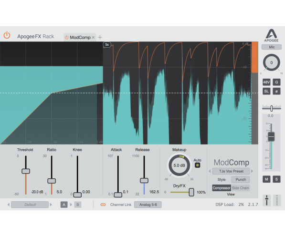Click the ratio value 5.0

pos(59,192)
